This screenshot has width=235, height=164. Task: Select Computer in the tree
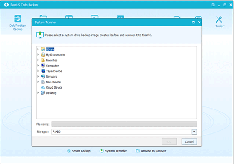[x=52, y=66]
